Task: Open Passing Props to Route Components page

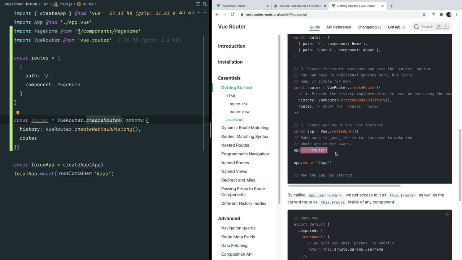Action: point(243,192)
